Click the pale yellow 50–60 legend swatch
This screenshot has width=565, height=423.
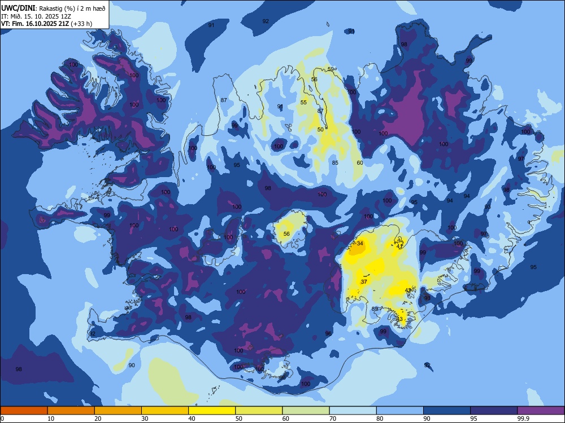(259, 411)
